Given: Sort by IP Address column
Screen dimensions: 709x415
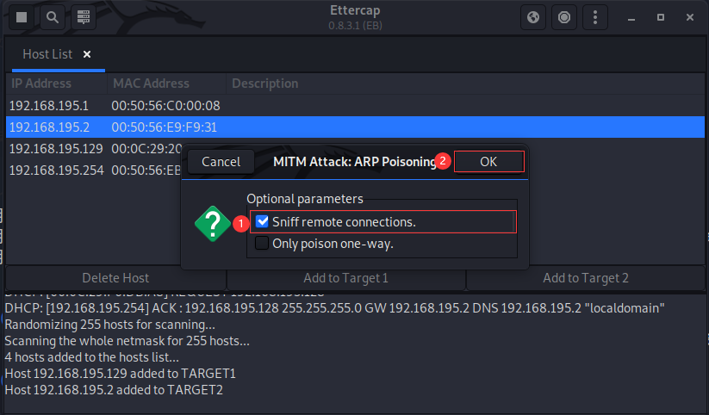Looking at the screenshot, I should pyautogui.click(x=41, y=84).
